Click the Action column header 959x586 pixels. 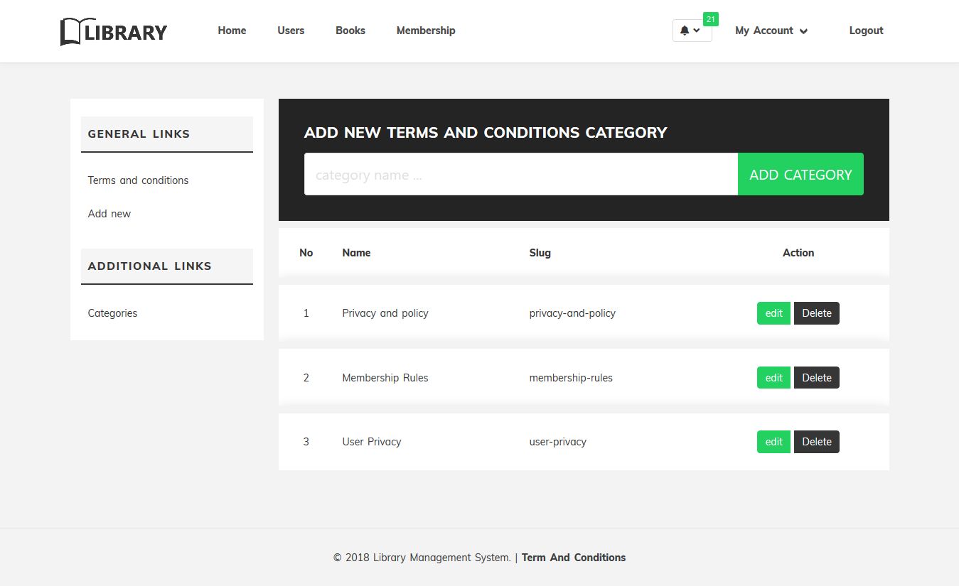(x=798, y=253)
